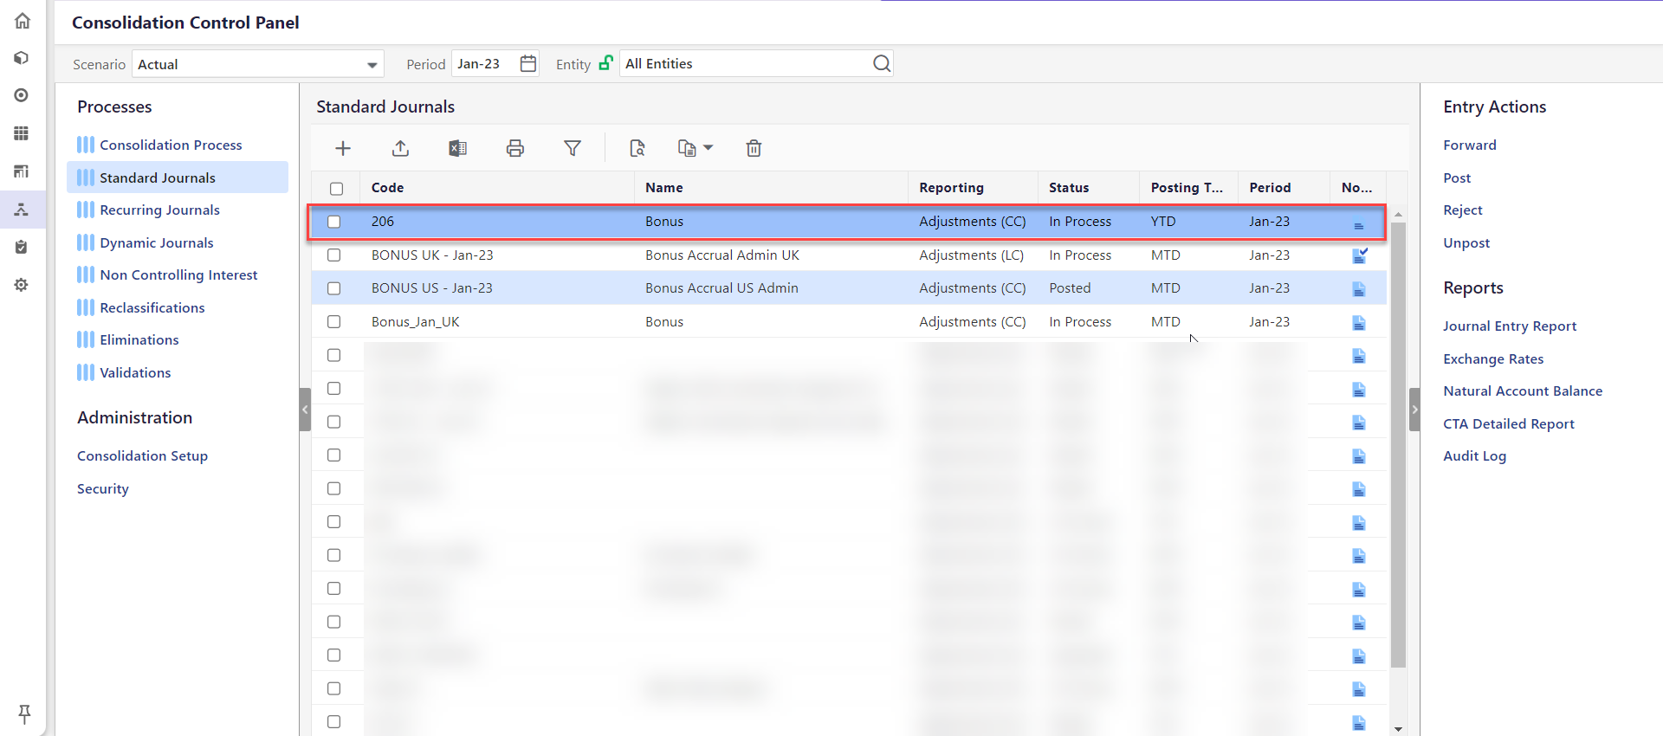Open Dynamic Journals process
This screenshot has height=736, width=1663.
(156, 242)
